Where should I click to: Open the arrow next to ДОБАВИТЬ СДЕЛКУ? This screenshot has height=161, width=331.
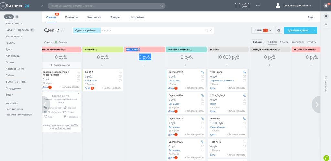pyautogui.click(x=314, y=30)
